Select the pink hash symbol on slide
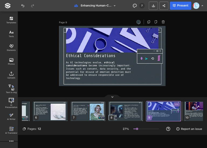 coord(142,58)
